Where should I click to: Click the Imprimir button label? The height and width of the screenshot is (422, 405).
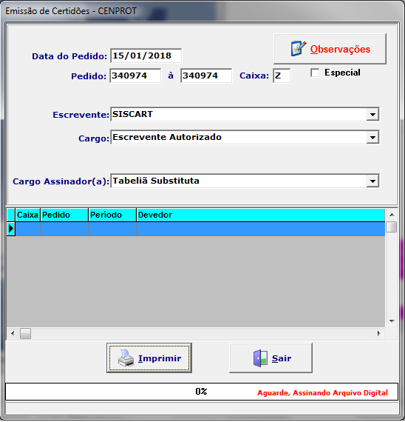click(x=160, y=358)
